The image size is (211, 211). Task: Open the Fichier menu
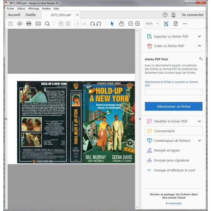pyautogui.click(x=10, y=8)
